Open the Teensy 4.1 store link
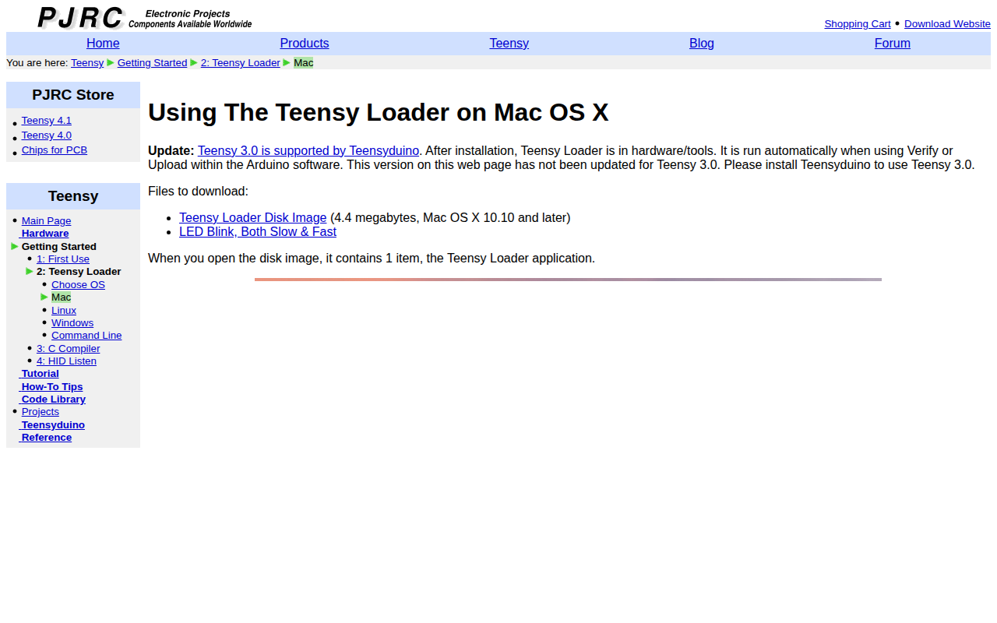This screenshot has width=997, height=623. 47,121
